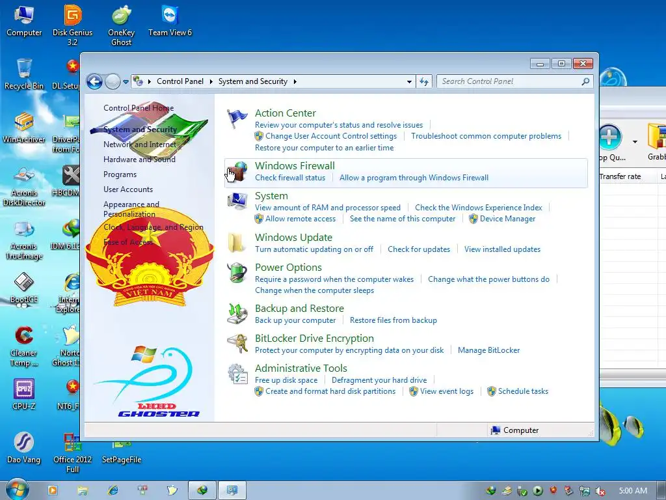Select the Team View 6 desktop icon
Screen dimensions: 666x500
point(170,20)
